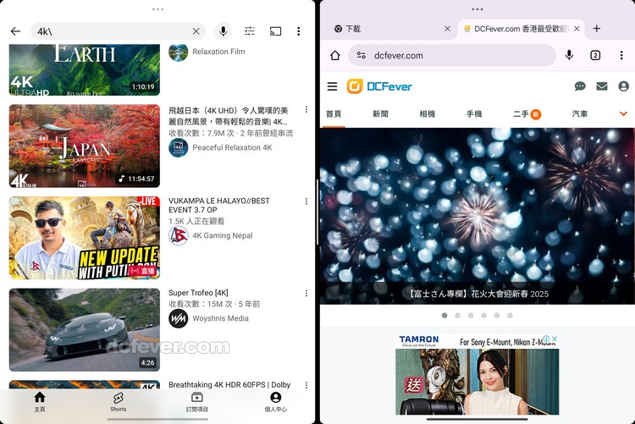Viewport: 635px width, 424px height.
Task: Open DCFever mail envelope icon
Action: point(602,86)
